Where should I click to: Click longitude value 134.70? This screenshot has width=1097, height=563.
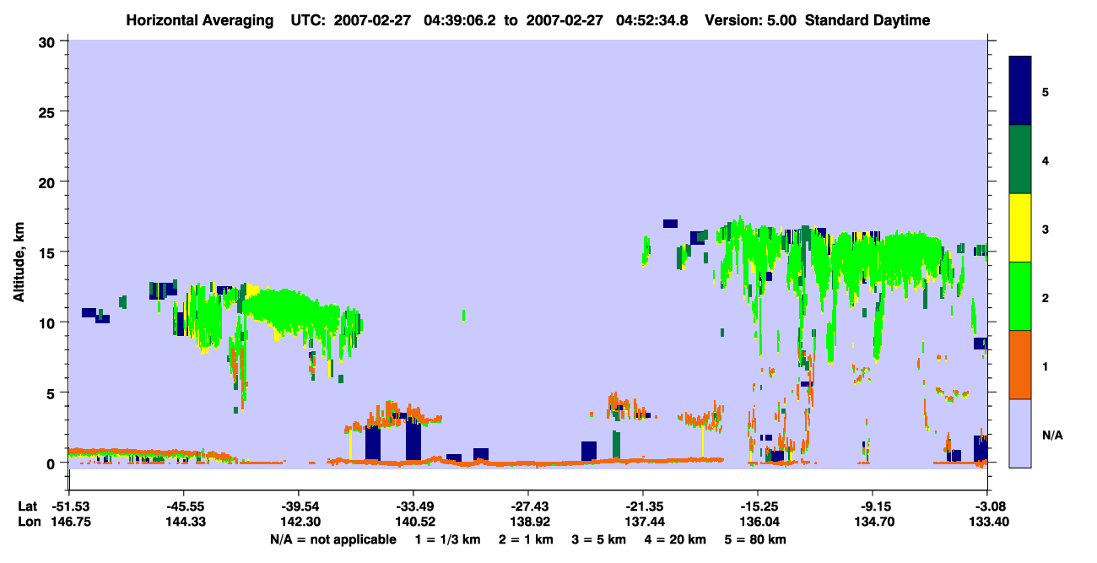[873, 522]
